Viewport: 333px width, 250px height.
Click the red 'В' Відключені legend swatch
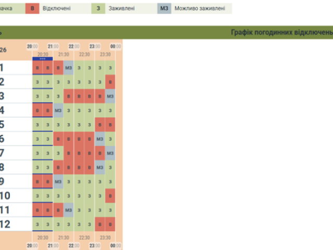click(33, 8)
